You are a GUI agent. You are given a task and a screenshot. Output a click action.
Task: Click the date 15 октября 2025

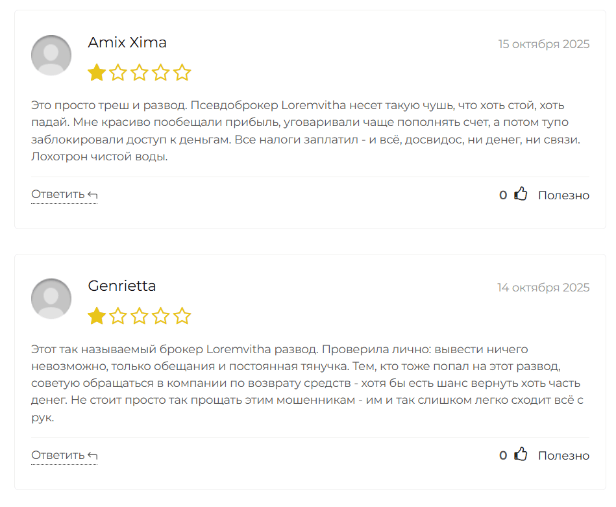(x=544, y=44)
